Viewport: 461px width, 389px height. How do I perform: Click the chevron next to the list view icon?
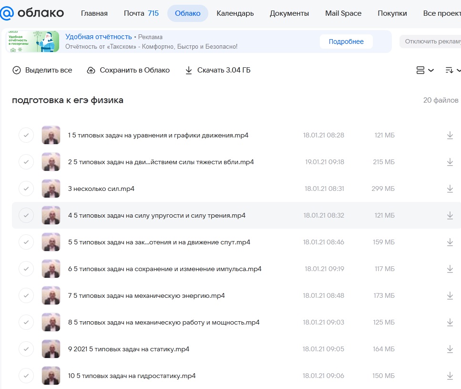431,70
